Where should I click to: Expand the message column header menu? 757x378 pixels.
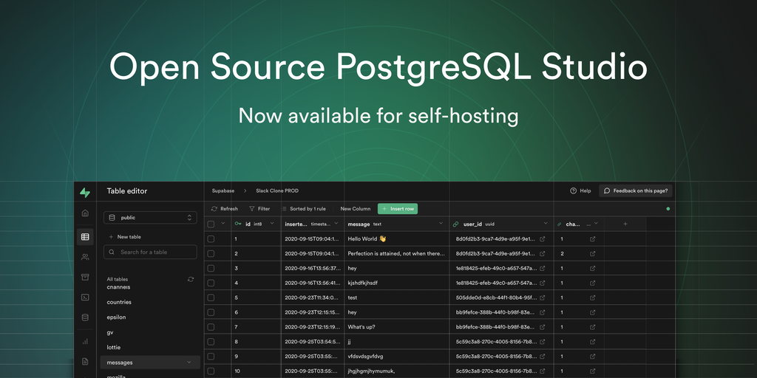click(441, 224)
